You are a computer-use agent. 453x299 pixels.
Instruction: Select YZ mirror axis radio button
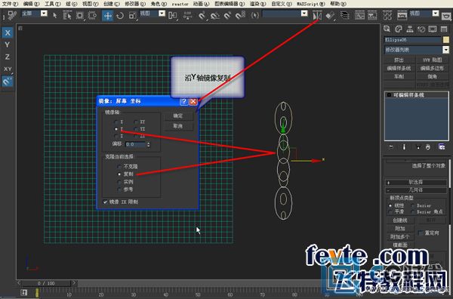coord(136,129)
